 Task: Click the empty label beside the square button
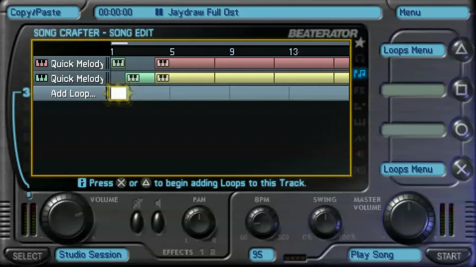point(413,90)
